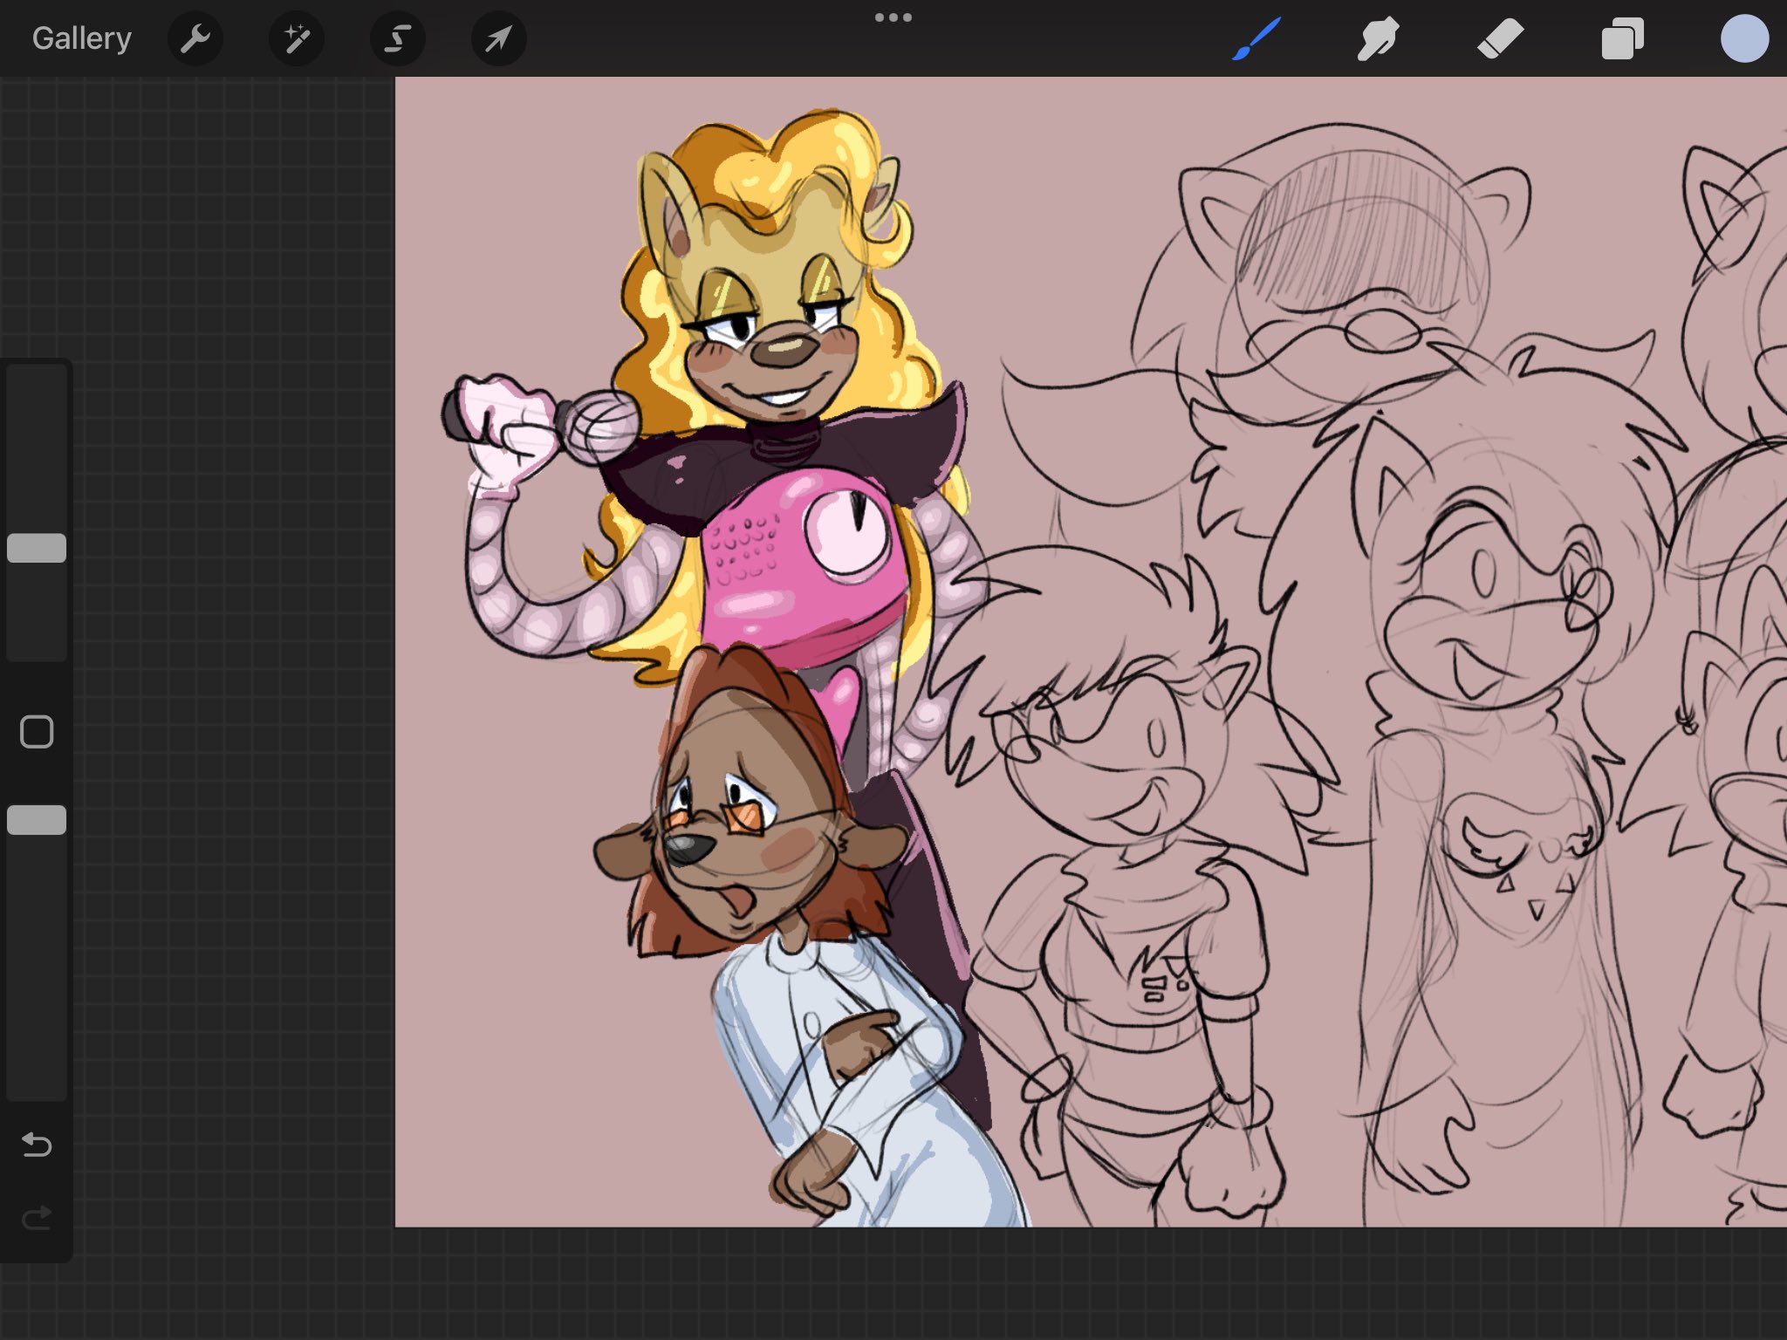
Task: Open the active color swatch
Action: coord(1743,38)
